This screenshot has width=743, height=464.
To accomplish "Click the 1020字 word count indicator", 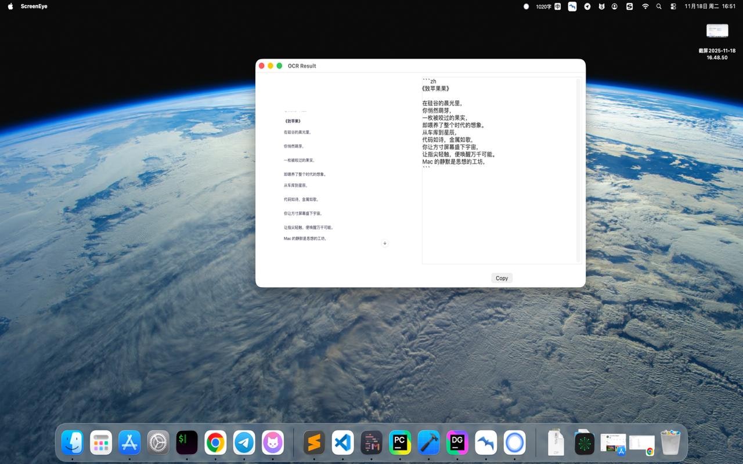I will [x=543, y=6].
